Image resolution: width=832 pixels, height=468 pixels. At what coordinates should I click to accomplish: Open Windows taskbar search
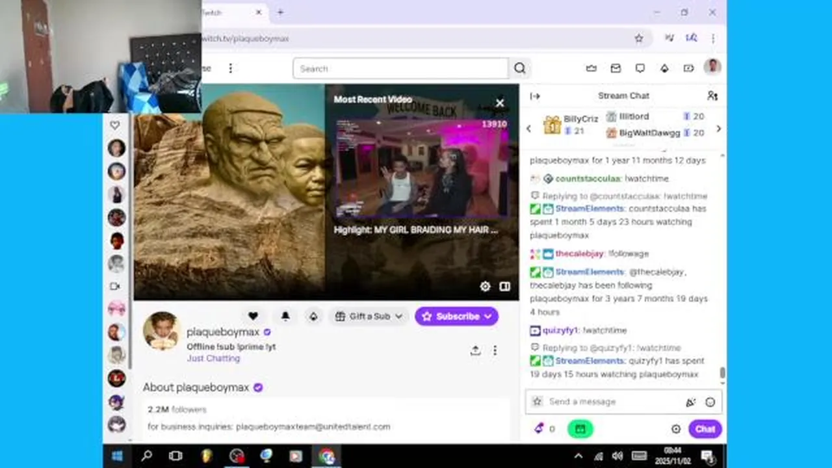pos(146,456)
